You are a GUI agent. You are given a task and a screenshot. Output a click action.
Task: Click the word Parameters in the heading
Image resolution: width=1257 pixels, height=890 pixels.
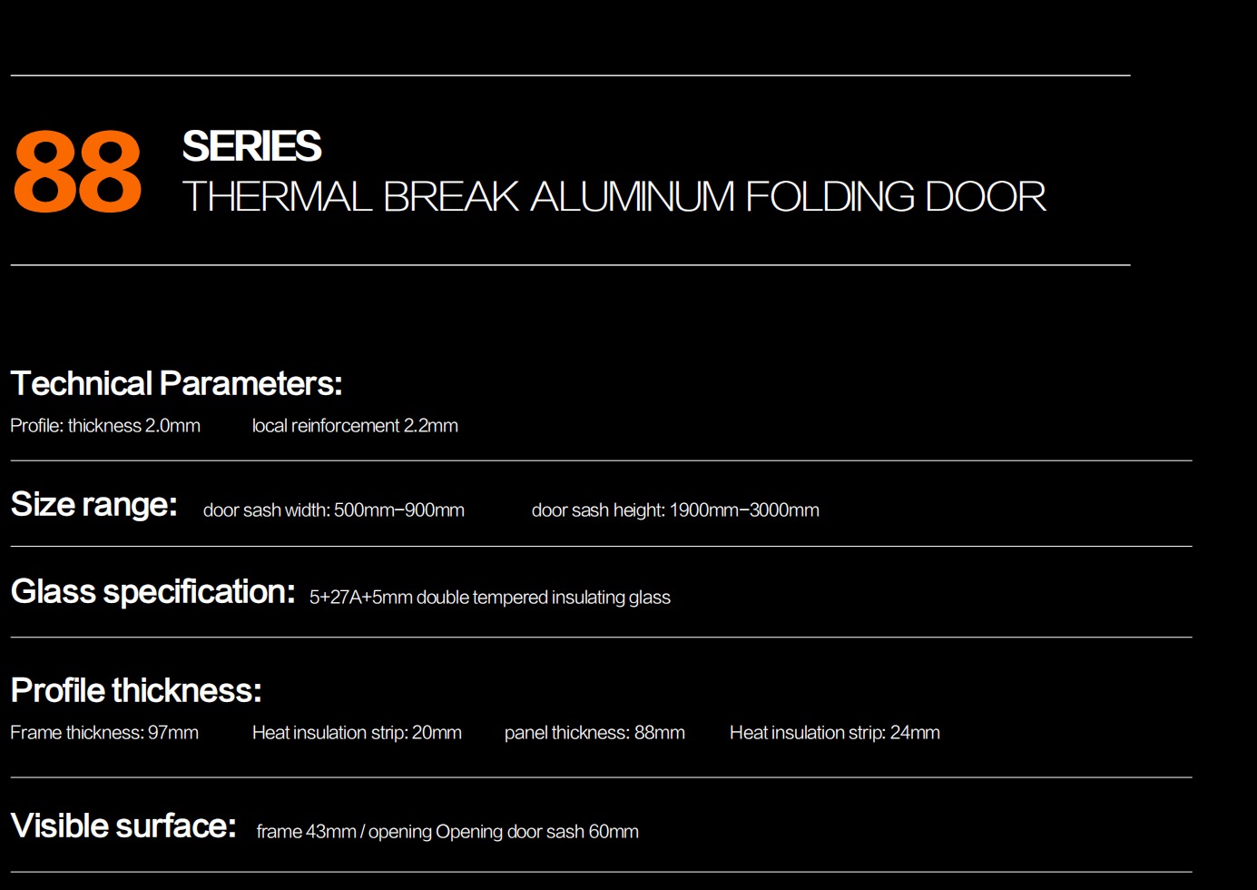tap(251, 384)
